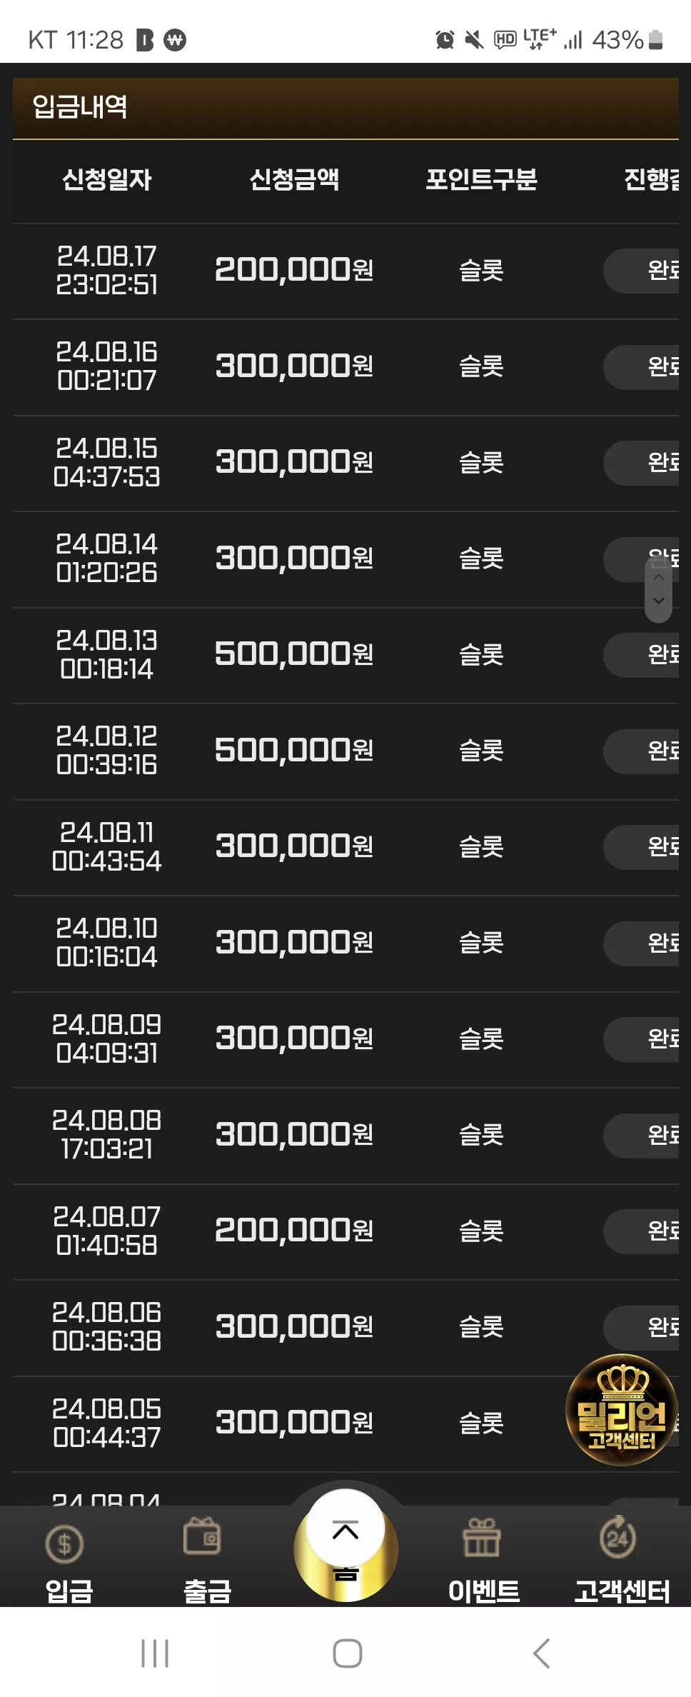Click the scroll-up chevron on the floating scroller
The width and height of the screenshot is (691, 1697).
[659, 577]
